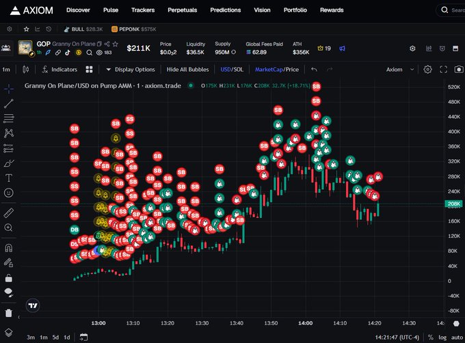Open the Fibonacci retracement tool

9,118
